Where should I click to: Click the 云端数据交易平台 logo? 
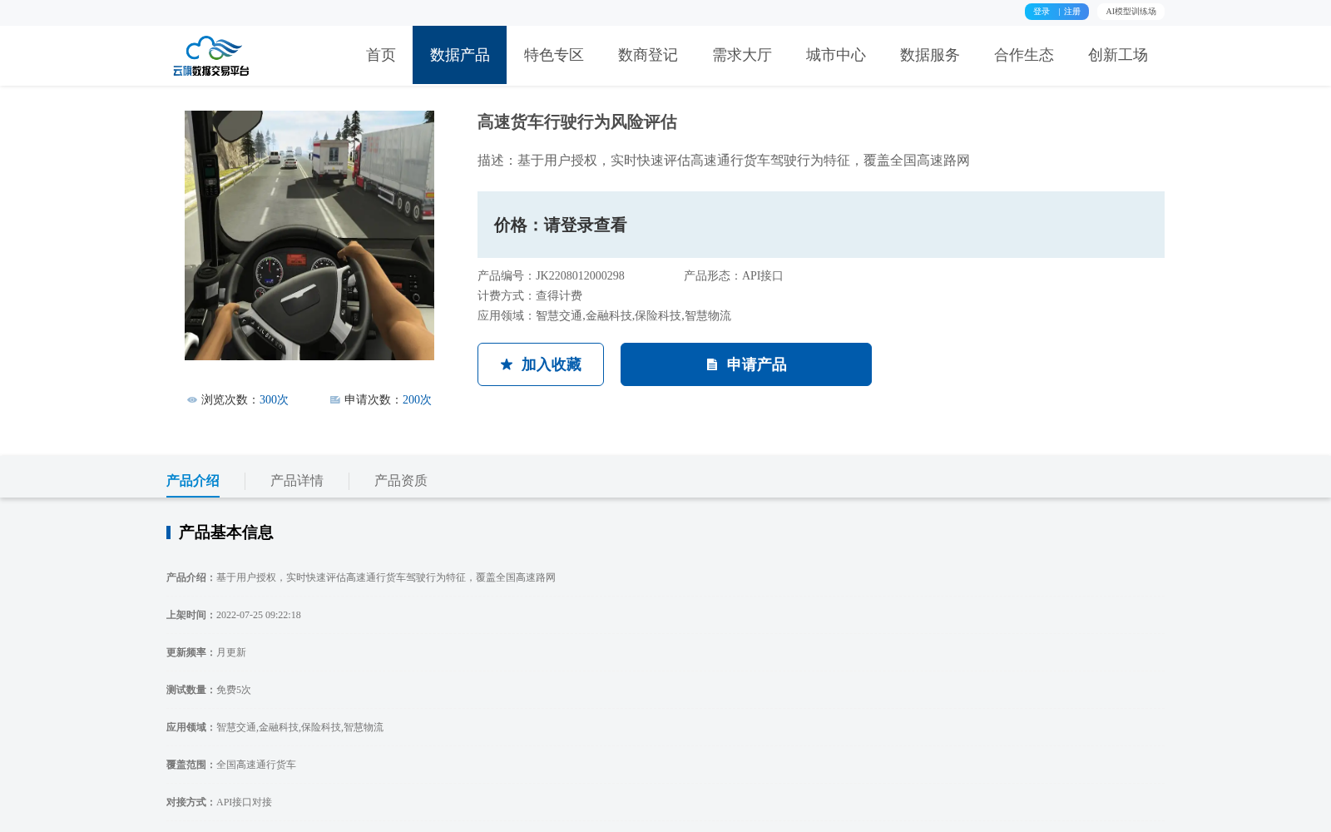(x=211, y=56)
